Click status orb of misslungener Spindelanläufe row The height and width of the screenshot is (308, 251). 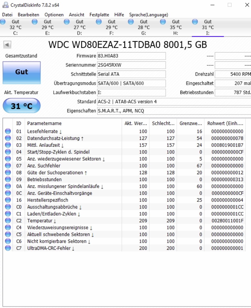8,186
